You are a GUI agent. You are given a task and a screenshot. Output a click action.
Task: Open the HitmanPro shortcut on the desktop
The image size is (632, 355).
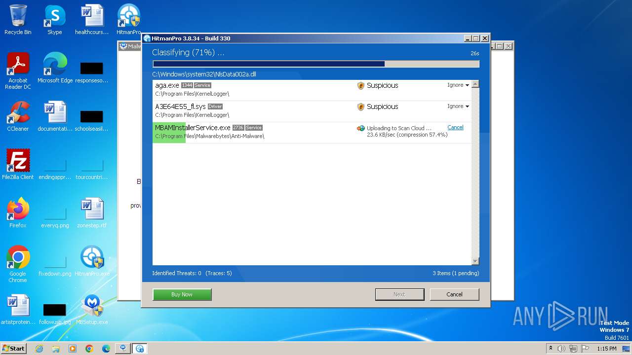tap(129, 20)
